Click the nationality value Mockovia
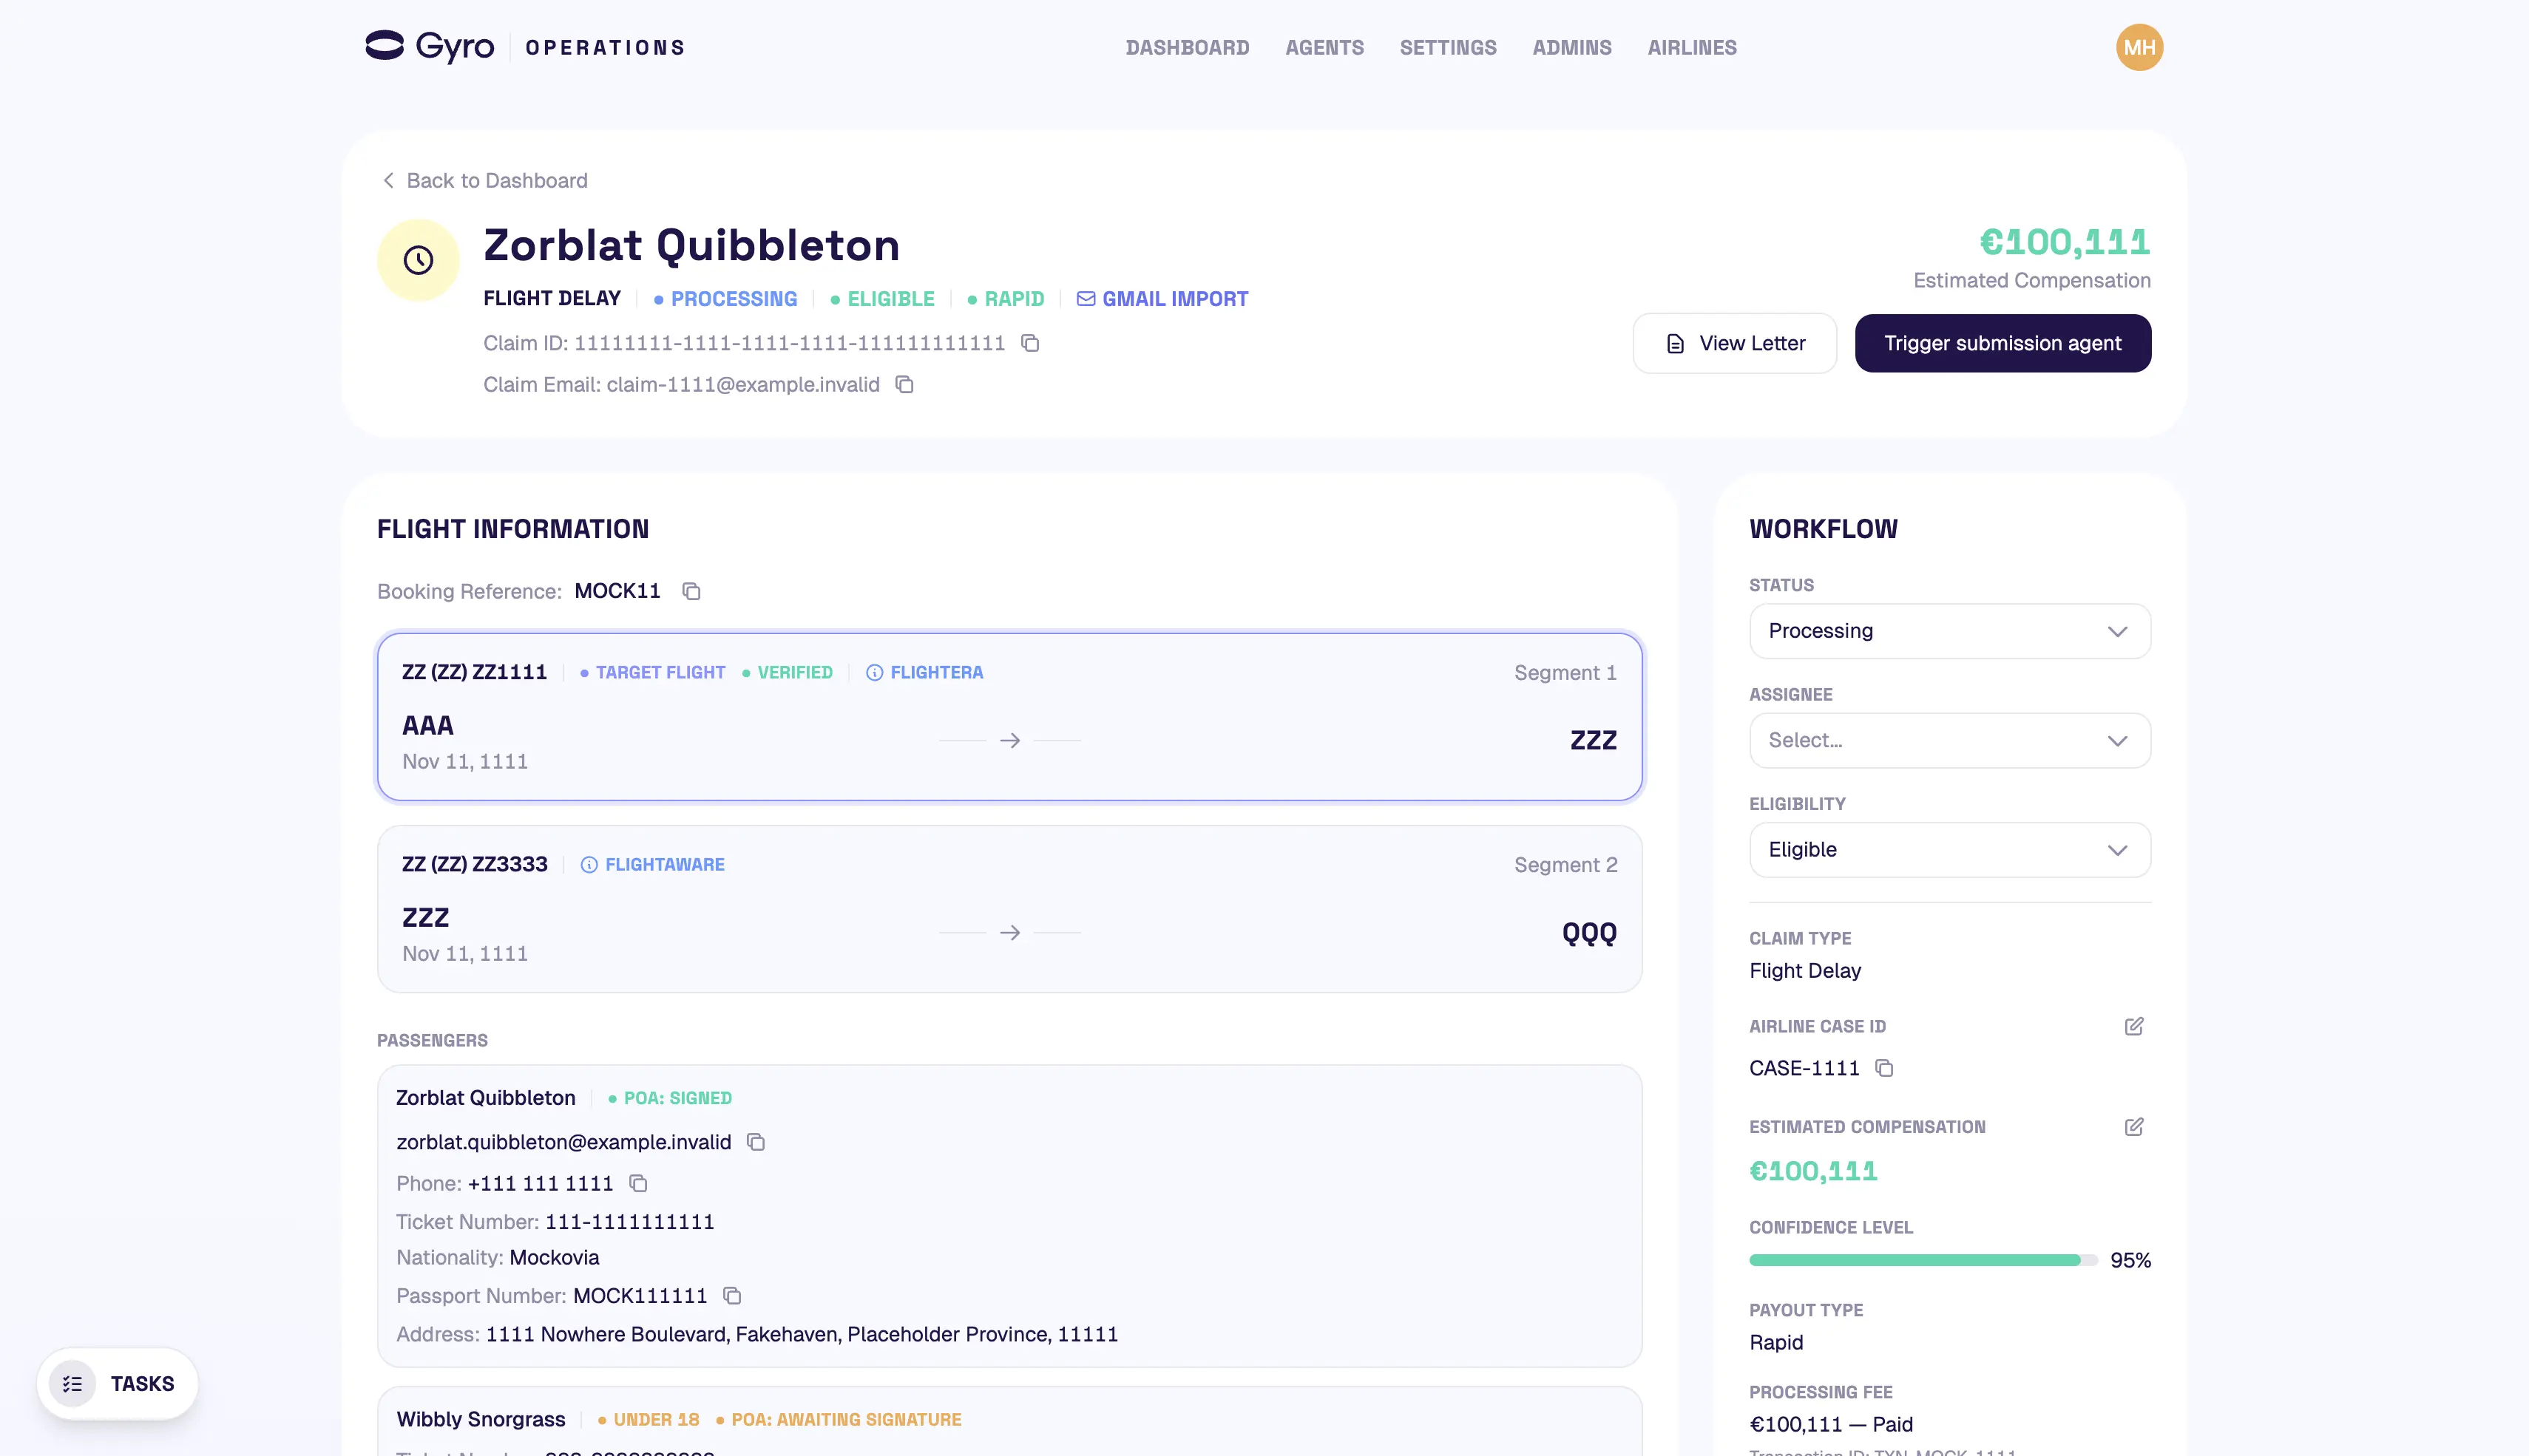The height and width of the screenshot is (1456, 2529). tap(554, 1258)
